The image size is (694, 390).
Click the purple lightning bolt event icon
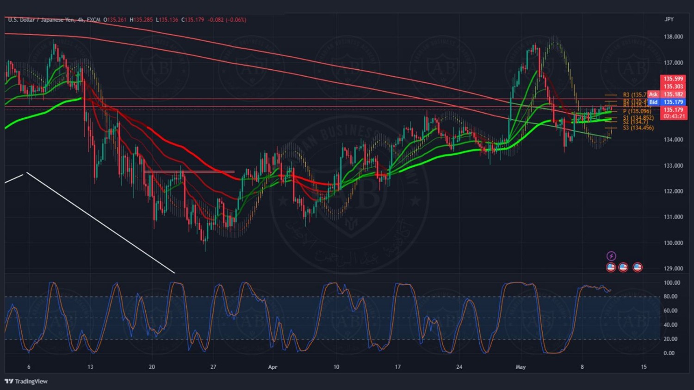611,256
